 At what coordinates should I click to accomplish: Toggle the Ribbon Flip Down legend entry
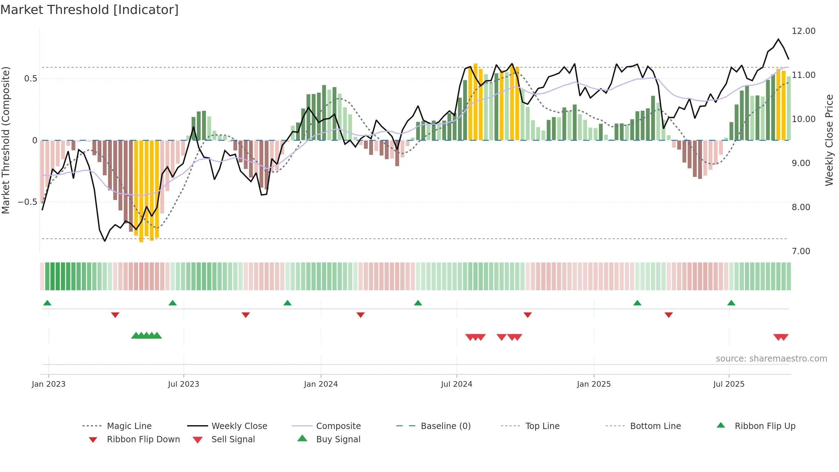(x=134, y=439)
